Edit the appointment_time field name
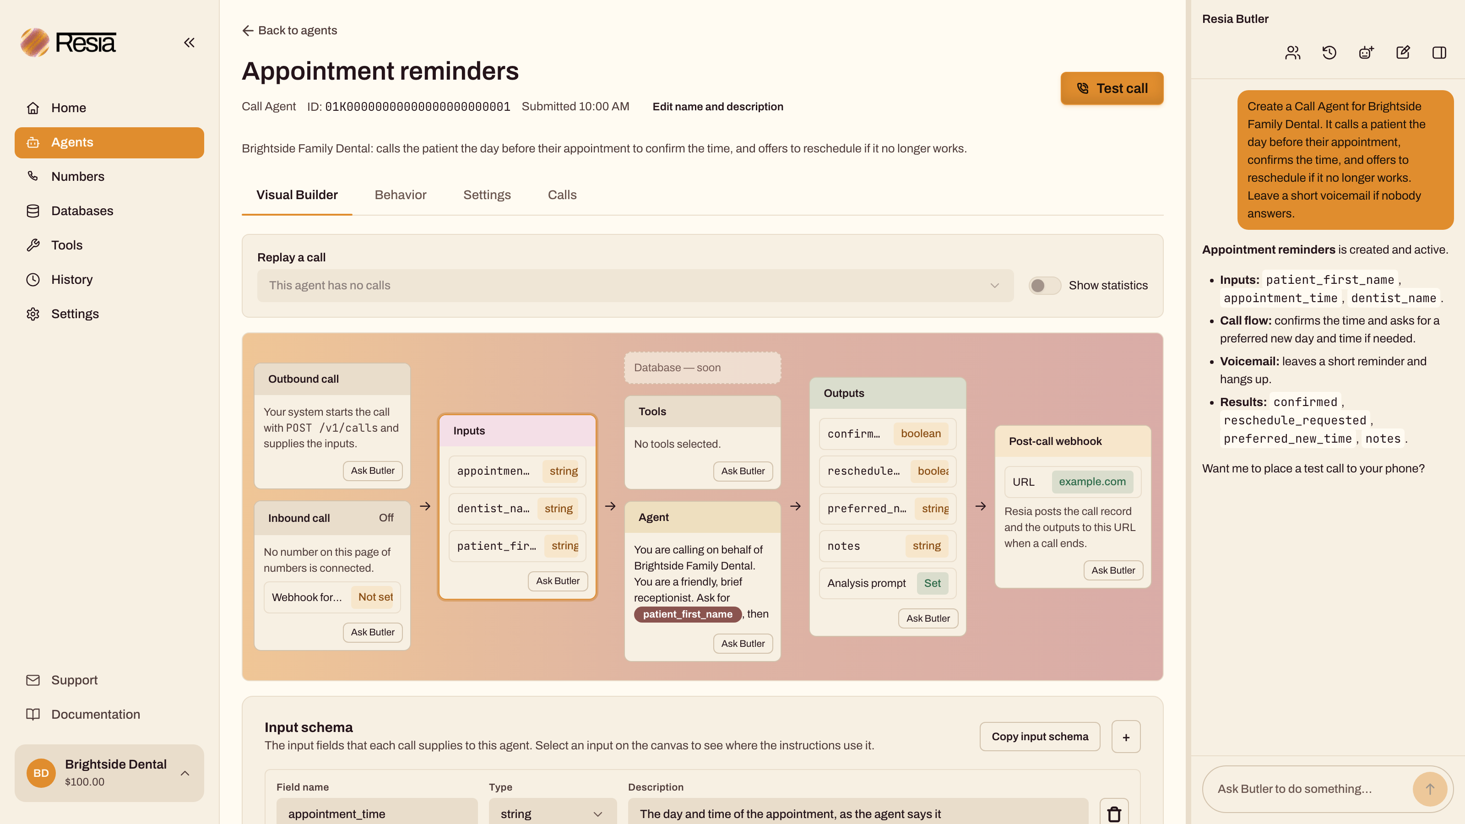Viewport: 1465px width, 824px height. click(x=377, y=814)
